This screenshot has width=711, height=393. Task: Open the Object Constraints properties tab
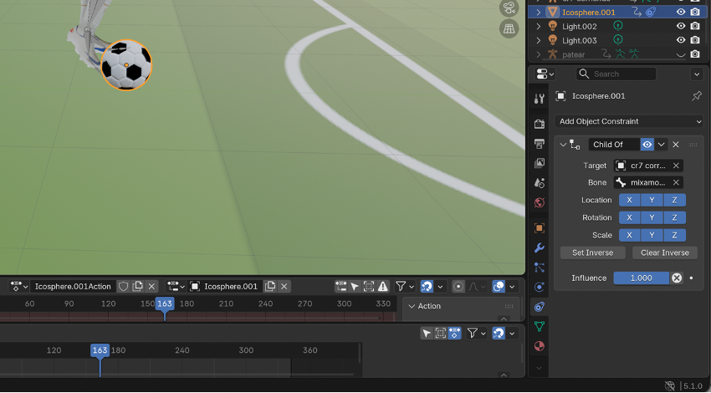[x=540, y=307]
